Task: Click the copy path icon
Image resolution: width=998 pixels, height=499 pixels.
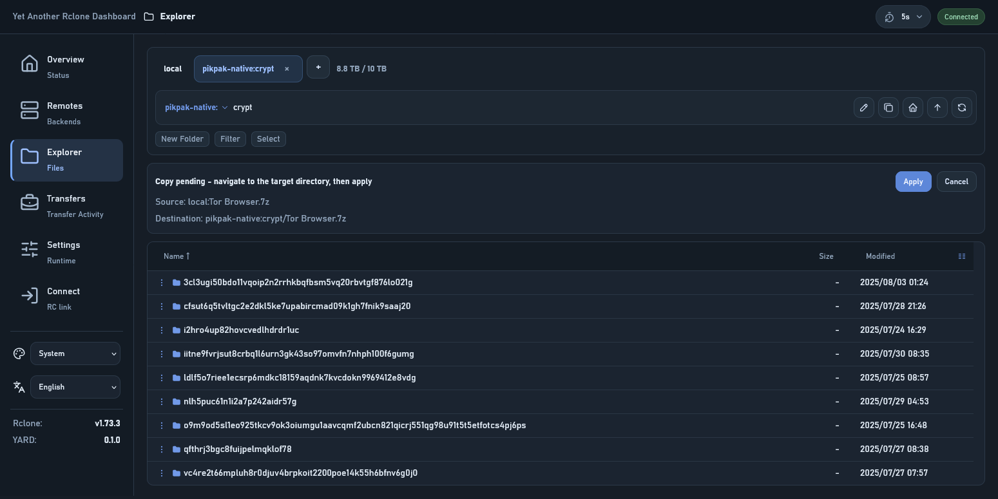Action: (x=888, y=108)
